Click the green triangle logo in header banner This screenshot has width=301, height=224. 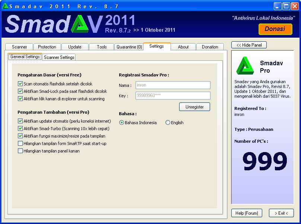click(x=80, y=24)
